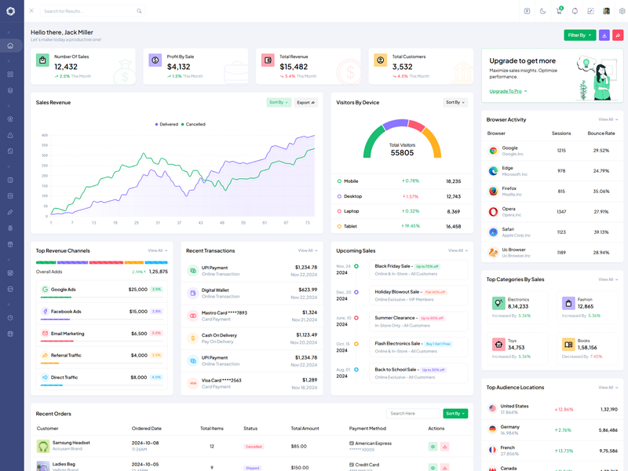This screenshot has height=471, width=628.
Task: Open Sort By dropdown in Recent Orders
Action: [455, 413]
